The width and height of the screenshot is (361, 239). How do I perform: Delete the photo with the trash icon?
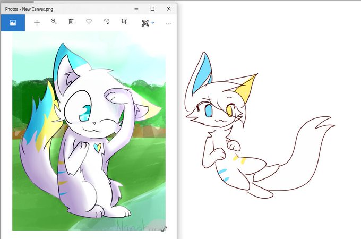coord(71,22)
